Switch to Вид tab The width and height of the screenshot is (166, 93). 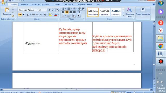tap(99, 5)
